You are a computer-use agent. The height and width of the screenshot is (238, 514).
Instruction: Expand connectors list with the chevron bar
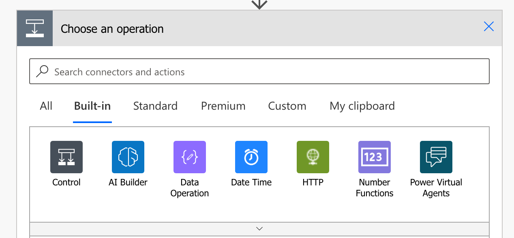pyautogui.click(x=259, y=228)
